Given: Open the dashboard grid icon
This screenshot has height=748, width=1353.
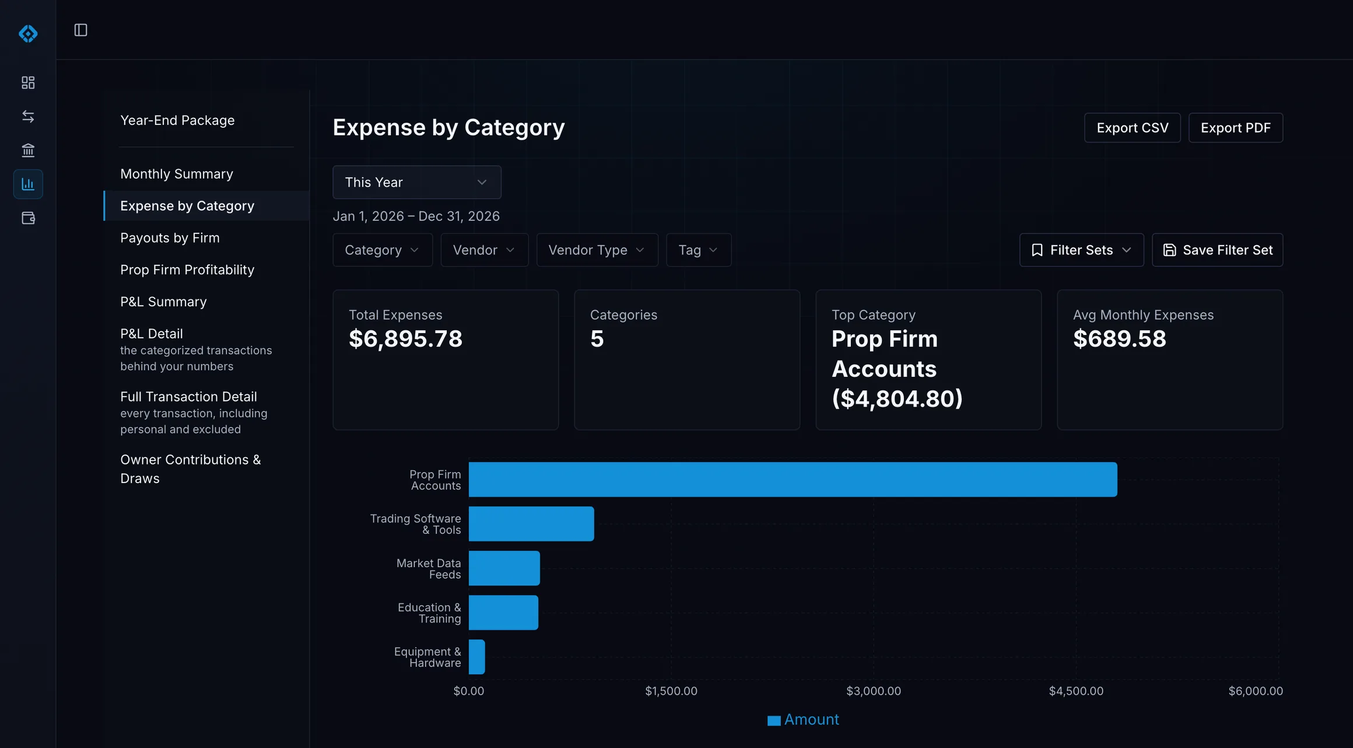Looking at the screenshot, I should coord(28,82).
